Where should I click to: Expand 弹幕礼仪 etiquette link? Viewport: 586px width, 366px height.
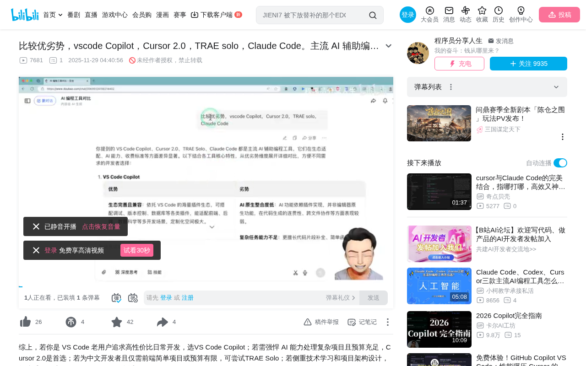pyautogui.click(x=341, y=298)
